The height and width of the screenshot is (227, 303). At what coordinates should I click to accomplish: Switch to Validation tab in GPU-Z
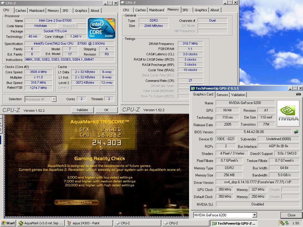pos(238,95)
